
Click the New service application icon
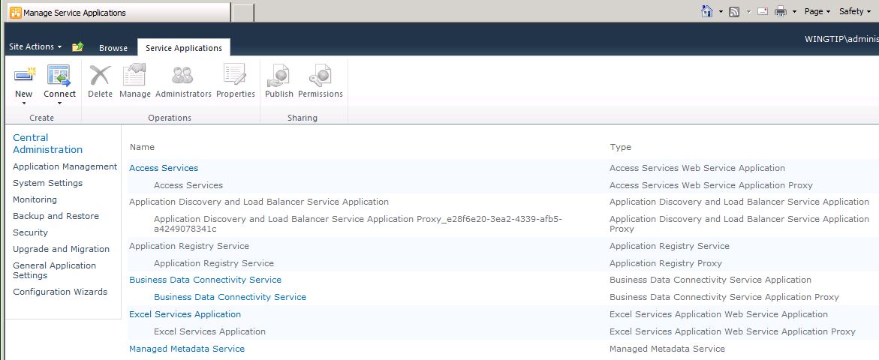[24, 75]
